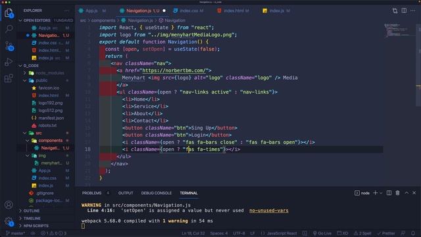
Task: Open the Source Control view icon
Action: tap(9, 46)
